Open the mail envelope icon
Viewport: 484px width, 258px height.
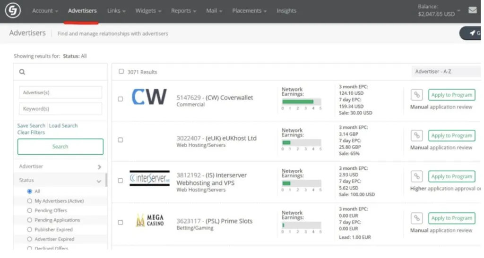[x=473, y=10]
